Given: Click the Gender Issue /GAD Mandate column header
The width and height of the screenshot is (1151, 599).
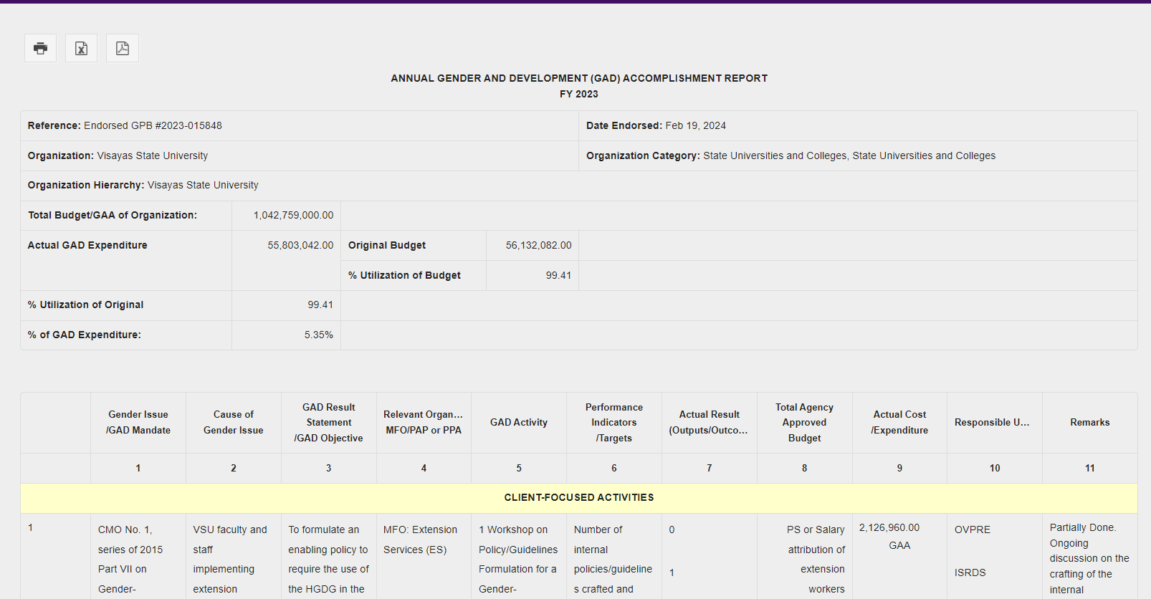Looking at the screenshot, I should 138,422.
